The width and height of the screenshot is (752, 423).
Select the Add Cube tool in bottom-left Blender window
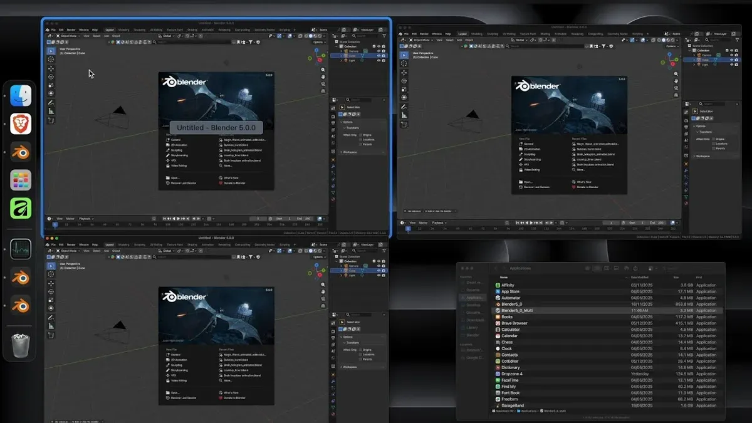coord(51,335)
